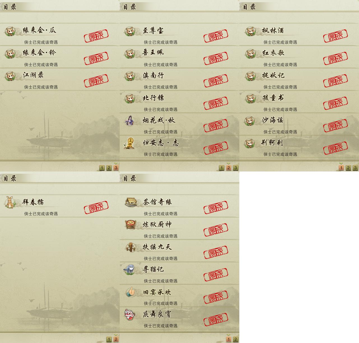Click the hotpot icon for 炼狱厨神
Viewport: 359px width, 343px height.
pyautogui.click(x=130, y=225)
